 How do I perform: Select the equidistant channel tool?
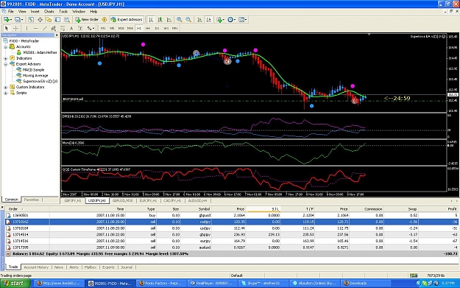point(53,28)
